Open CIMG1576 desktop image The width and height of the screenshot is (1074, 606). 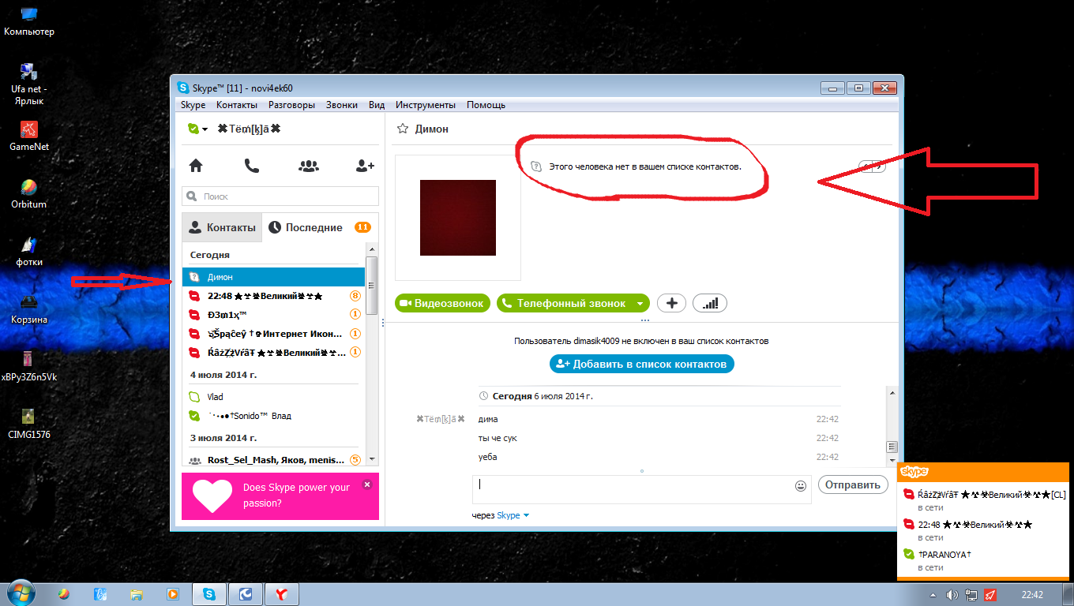[x=29, y=425]
